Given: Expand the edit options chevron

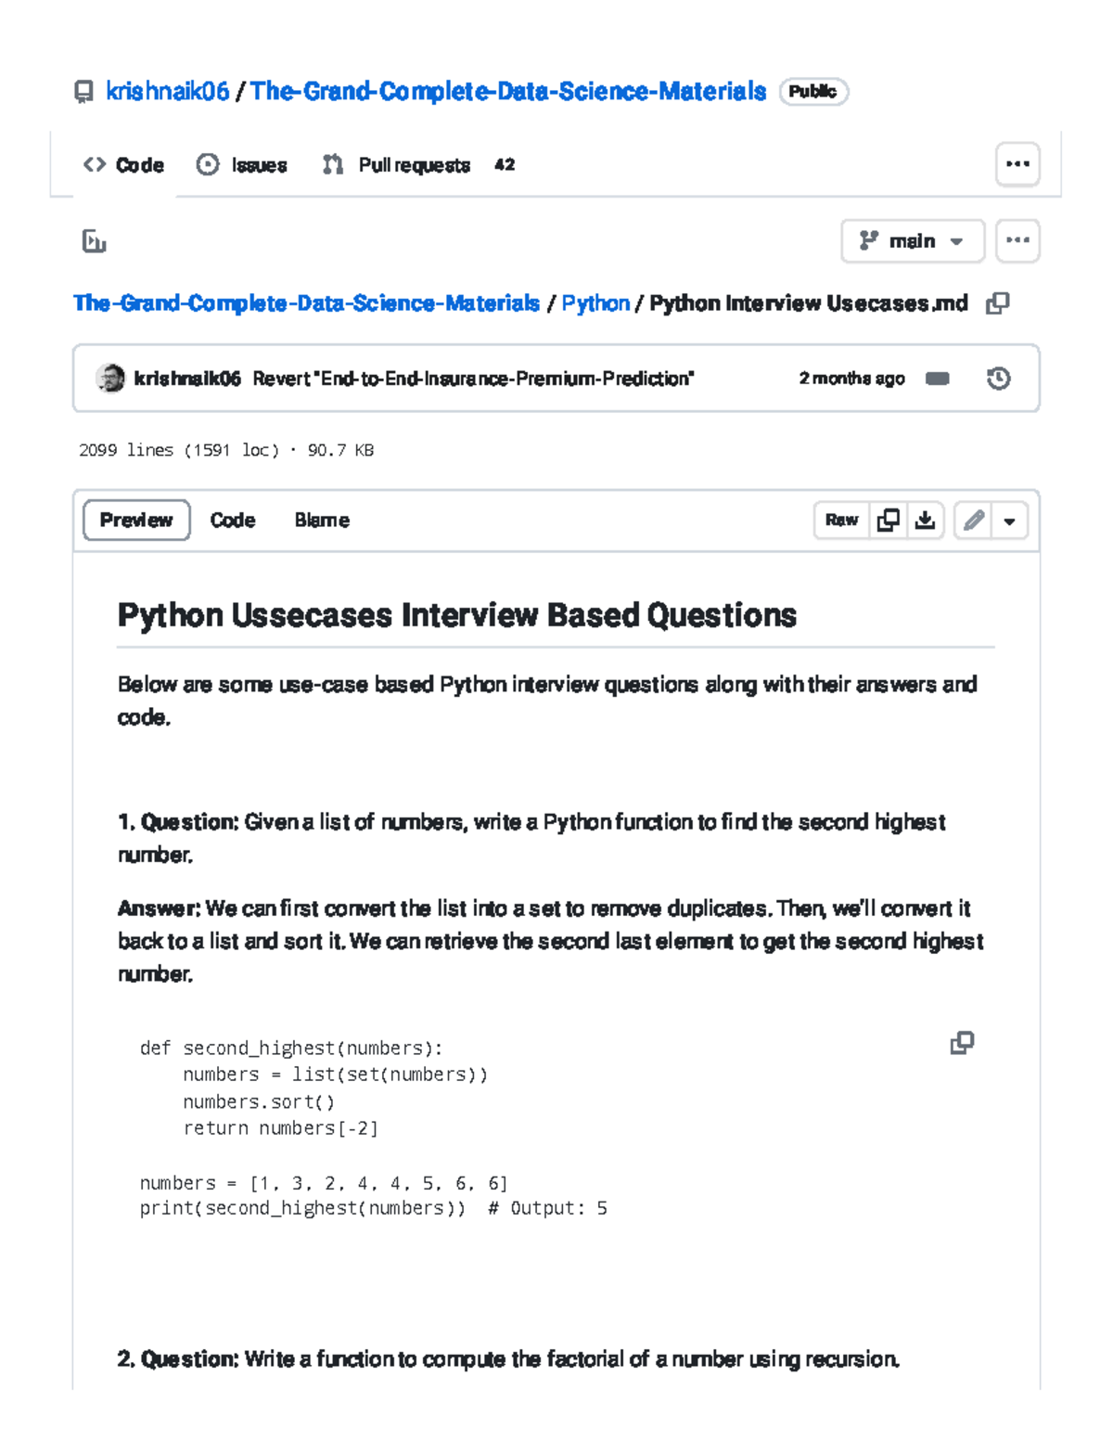Looking at the screenshot, I should (x=1008, y=521).
